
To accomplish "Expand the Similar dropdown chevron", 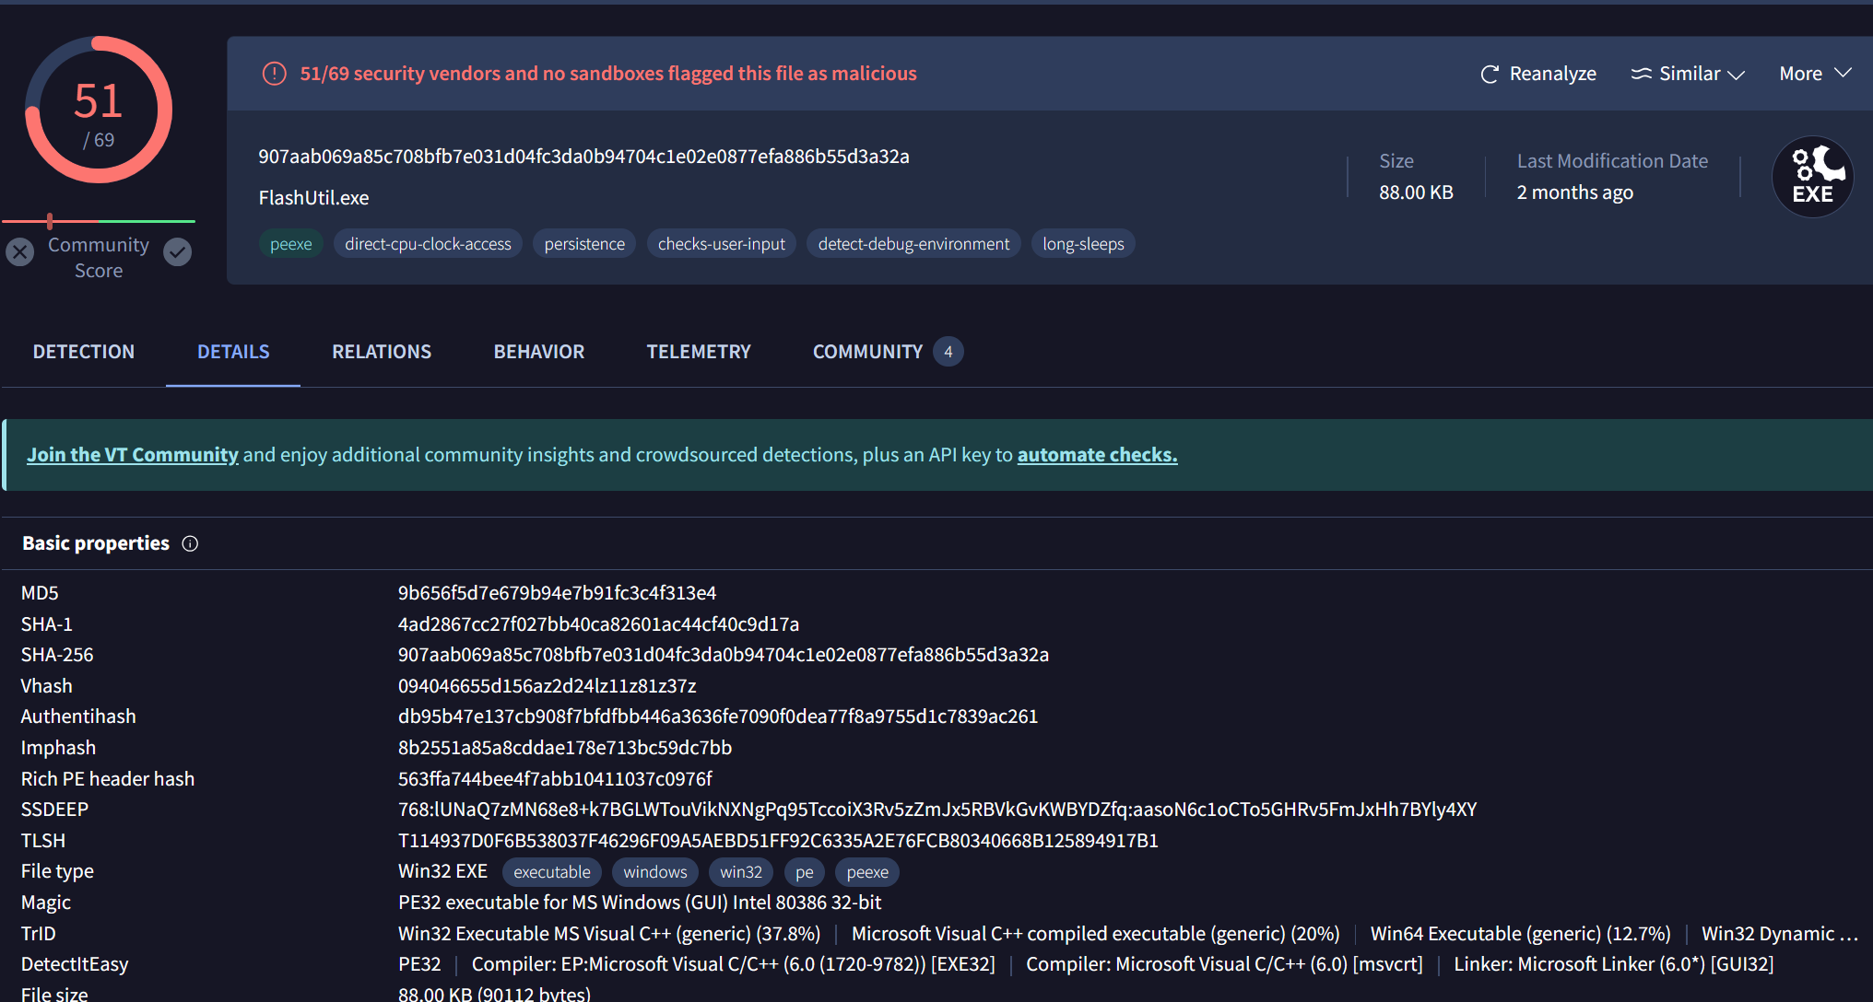I will [x=1737, y=75].
